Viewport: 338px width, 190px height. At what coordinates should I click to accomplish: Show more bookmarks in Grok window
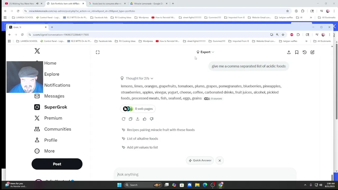click(306, 41)
